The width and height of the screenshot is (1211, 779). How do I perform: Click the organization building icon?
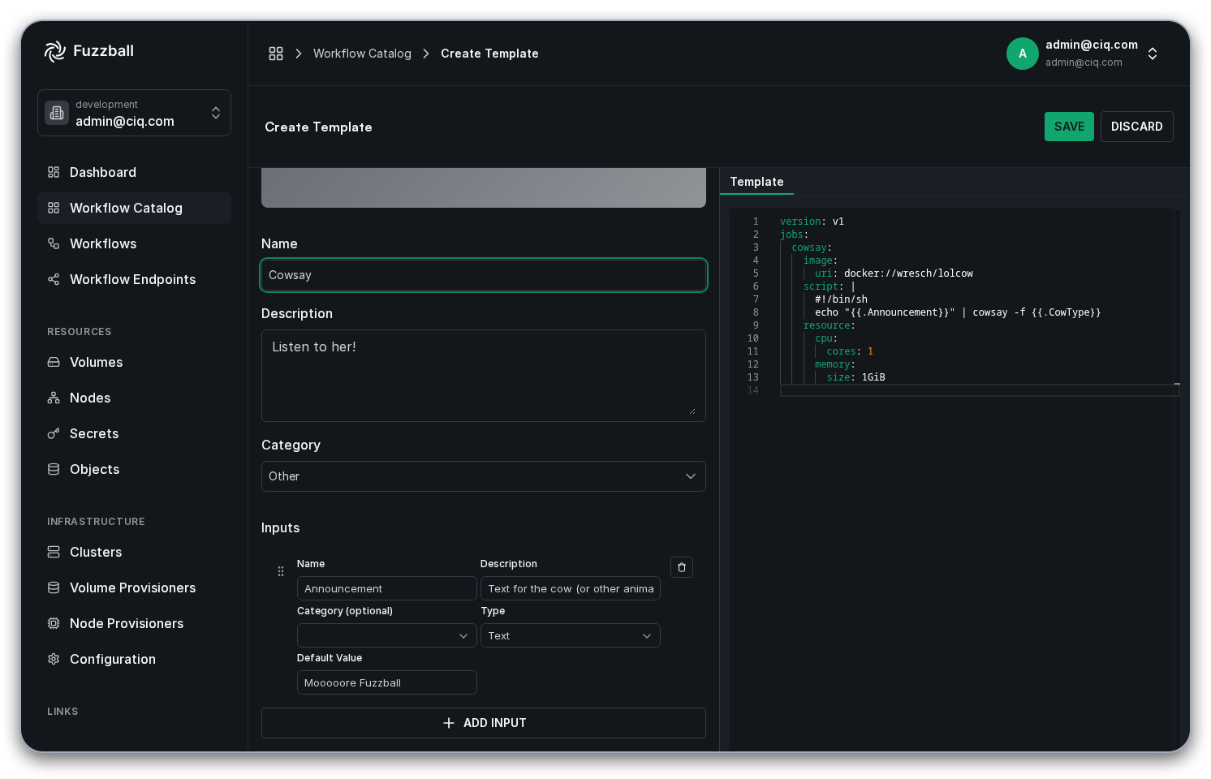coord(57,113)
